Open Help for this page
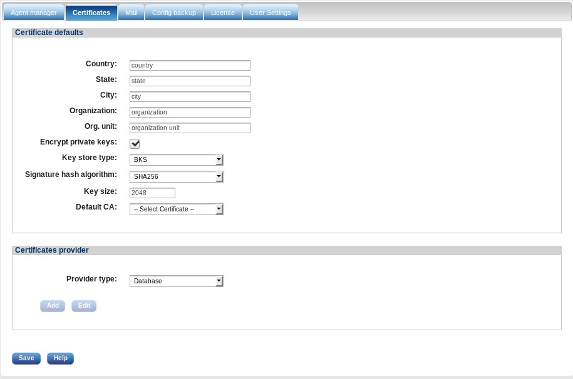 pyautogui.click(x=61, y=358)
